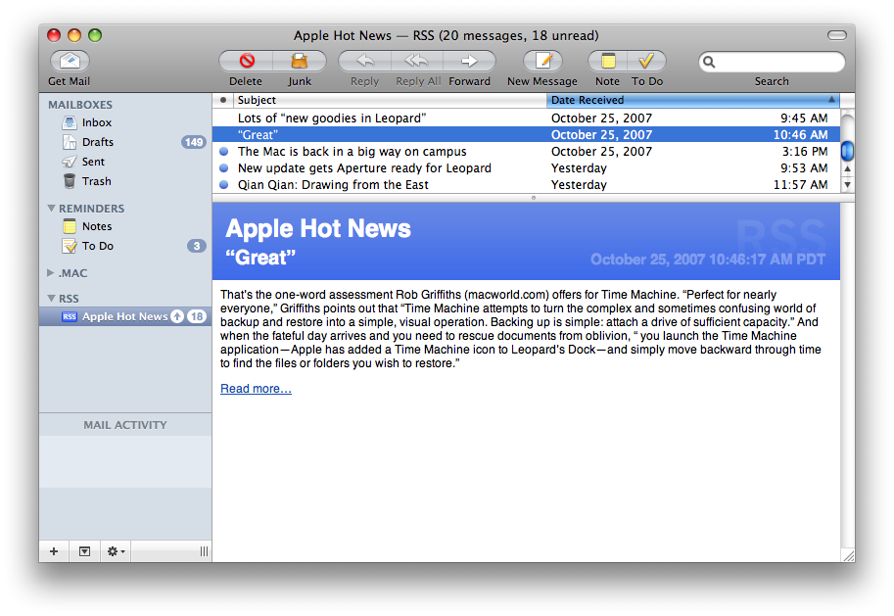Create a new To Do item

(x=646, y=61)
